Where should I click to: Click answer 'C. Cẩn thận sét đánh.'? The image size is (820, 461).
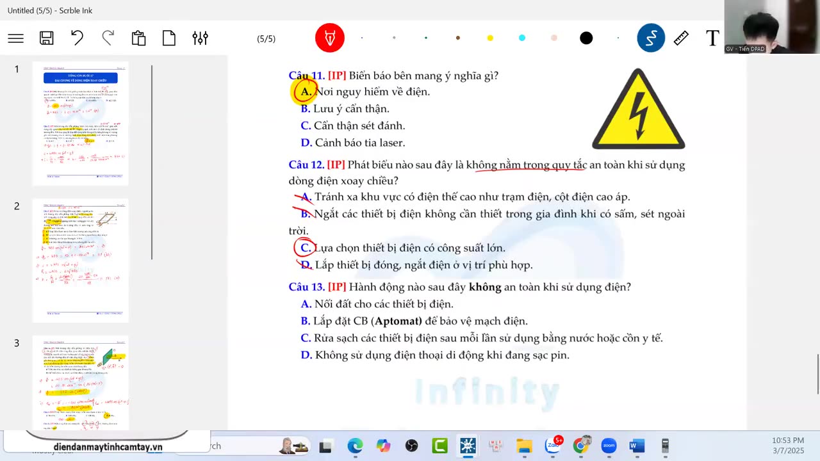click(352, 125)
